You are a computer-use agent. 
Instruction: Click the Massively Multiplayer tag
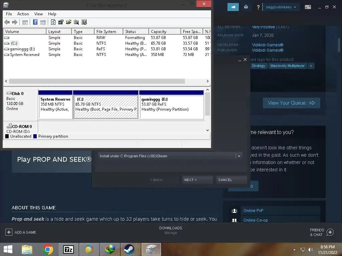[288, 66]
